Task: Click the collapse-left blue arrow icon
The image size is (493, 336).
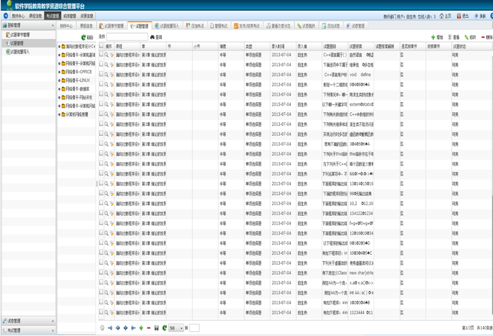Action: 6,16
